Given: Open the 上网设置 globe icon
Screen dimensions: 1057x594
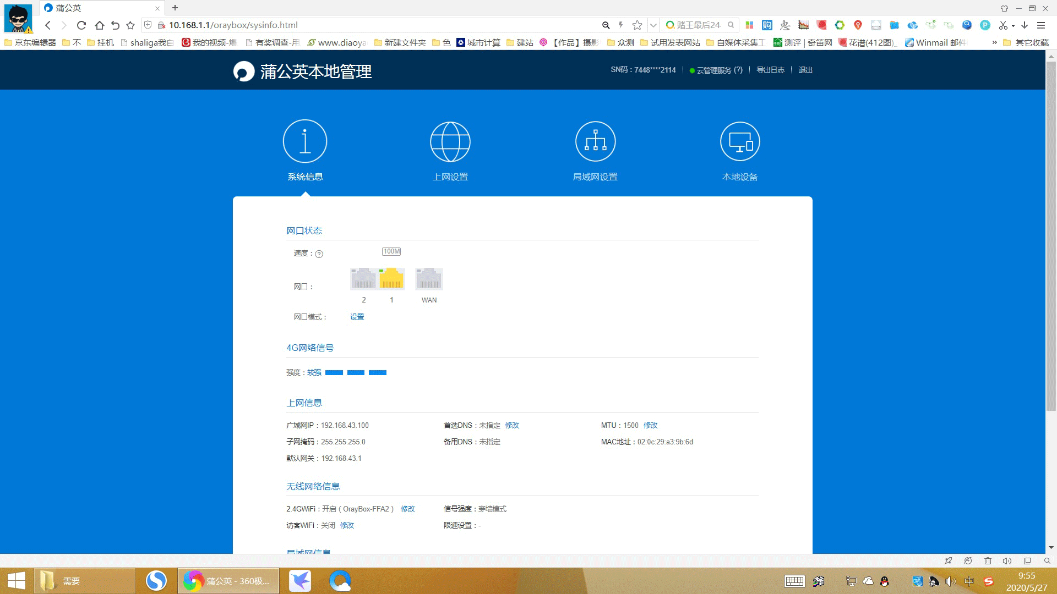Looking at the screenshot, I should pos(450,141).
